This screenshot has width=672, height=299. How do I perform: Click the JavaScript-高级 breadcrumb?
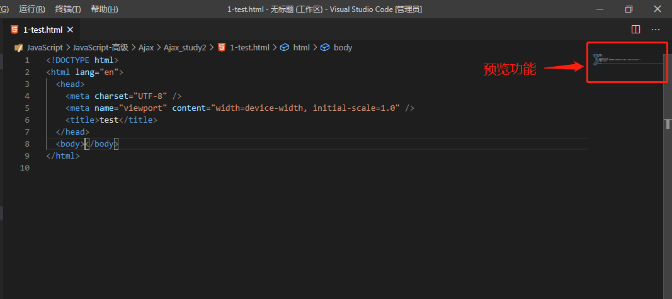pos(101,48)
